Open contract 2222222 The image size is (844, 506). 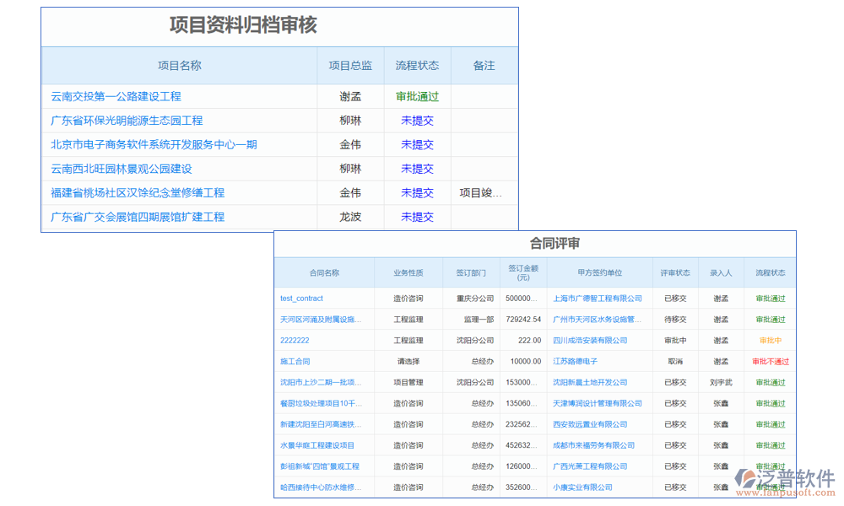pyautogui.click(x=293, y=340)
